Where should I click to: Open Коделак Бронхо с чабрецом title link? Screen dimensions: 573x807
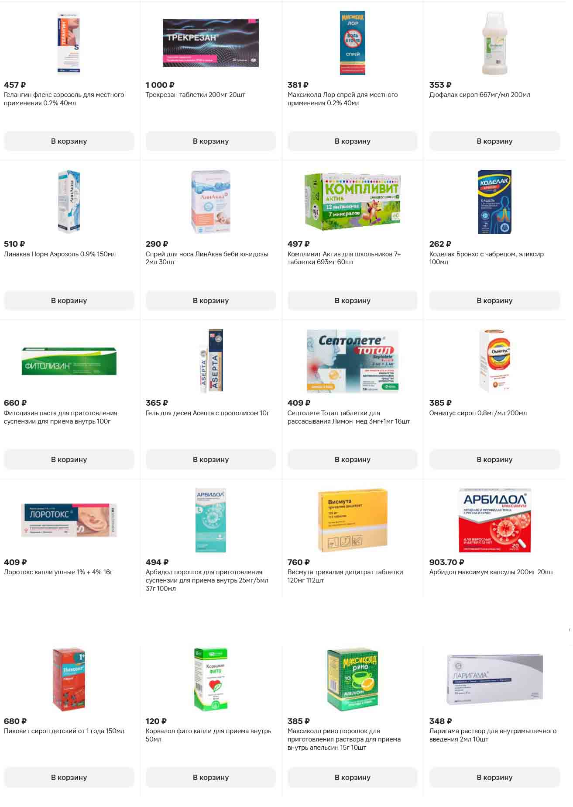[x=487, y=258]
